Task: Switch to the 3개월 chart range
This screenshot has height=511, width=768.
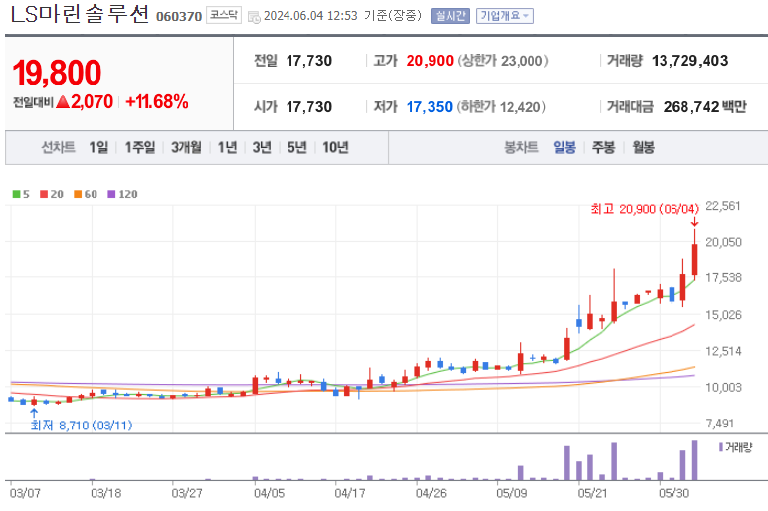Action: coord(186,147)
